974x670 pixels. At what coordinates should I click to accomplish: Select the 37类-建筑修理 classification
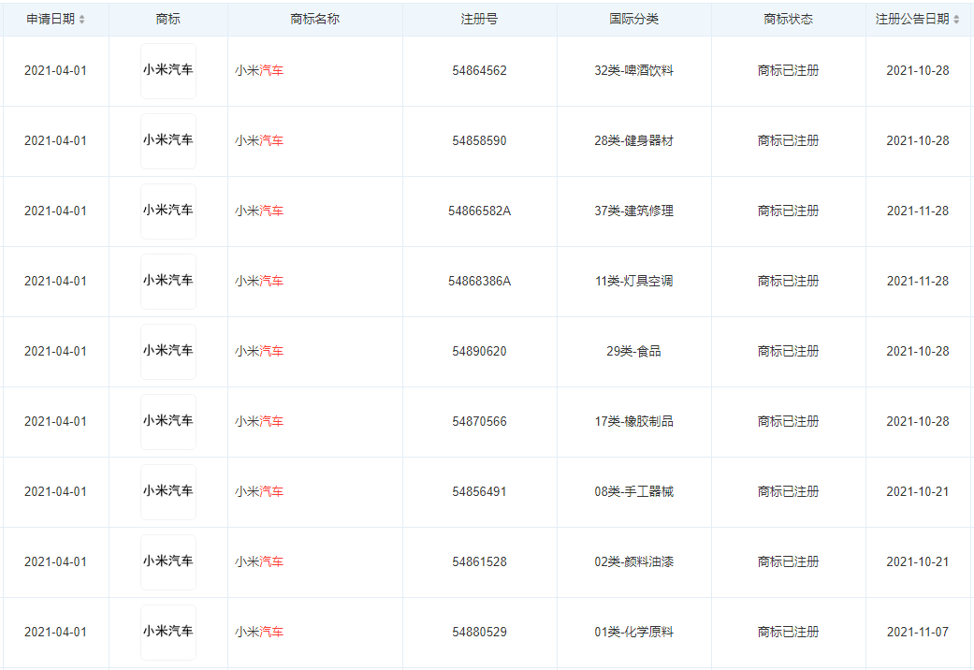pyautogui.click(x=634, y=211)
